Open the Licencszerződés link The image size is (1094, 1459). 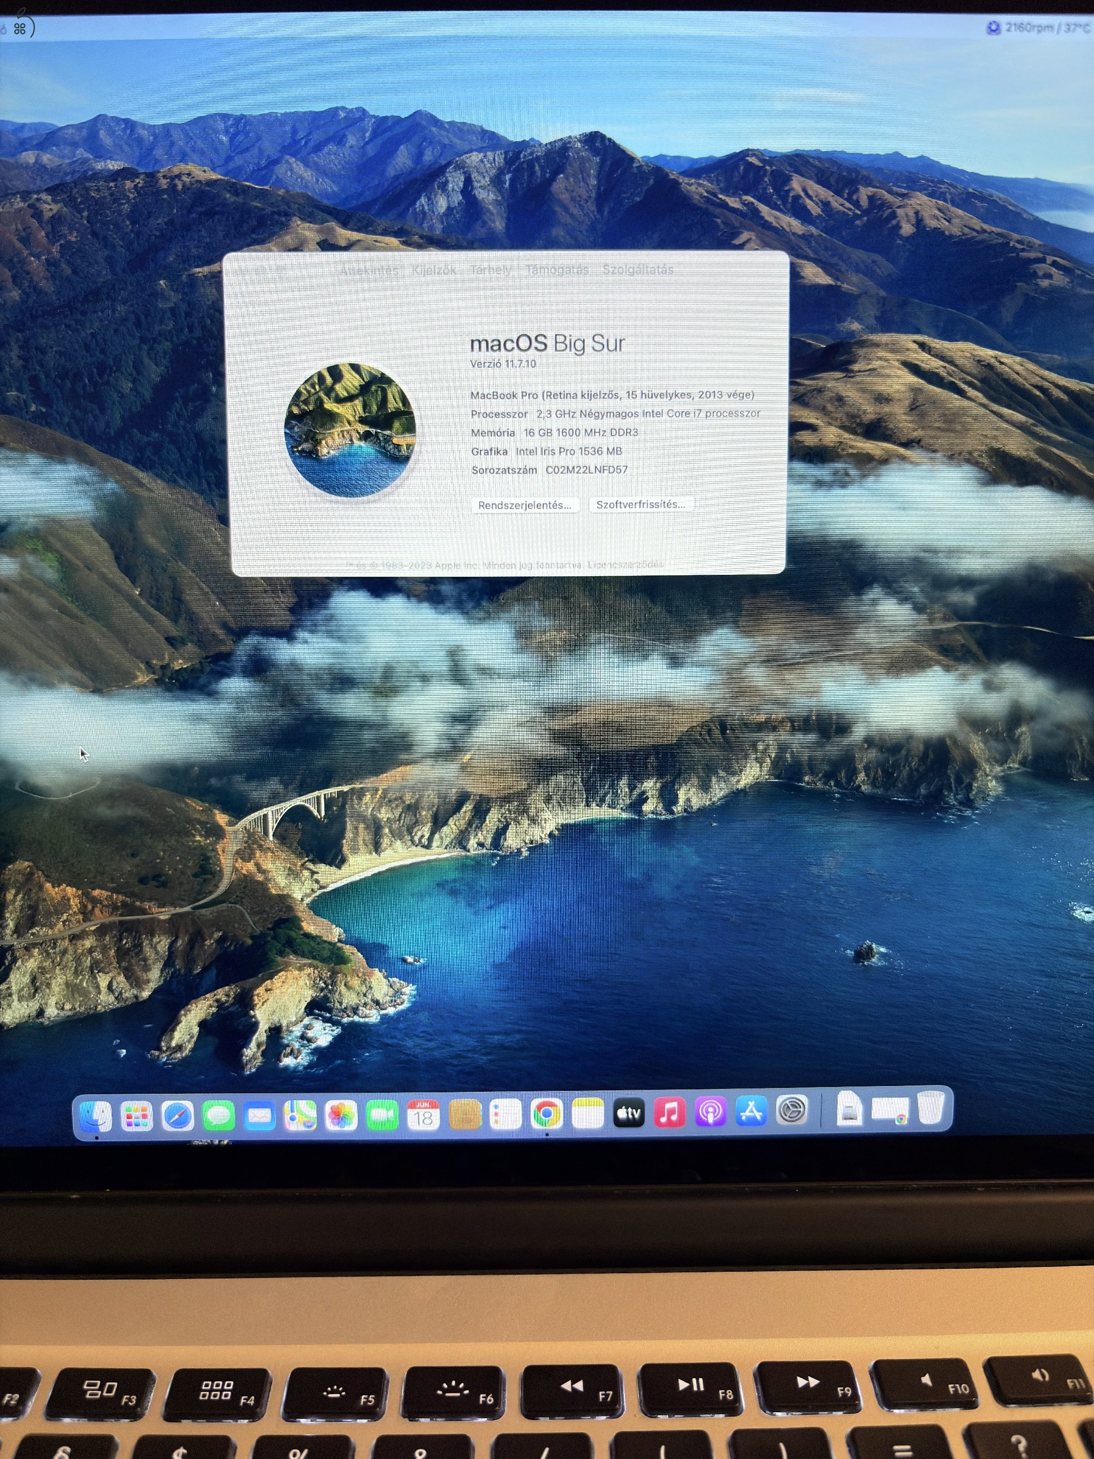[625, 565]
